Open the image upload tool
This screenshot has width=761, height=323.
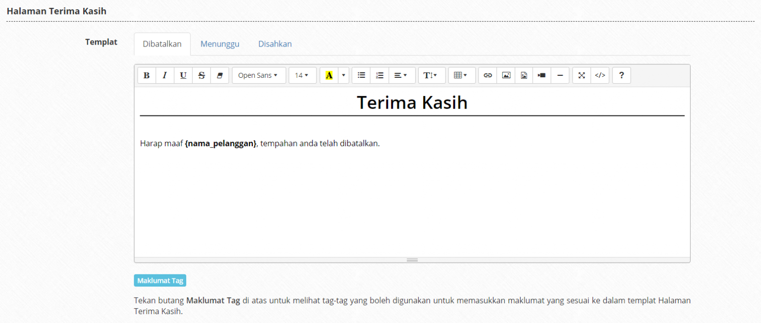(506, 75)
